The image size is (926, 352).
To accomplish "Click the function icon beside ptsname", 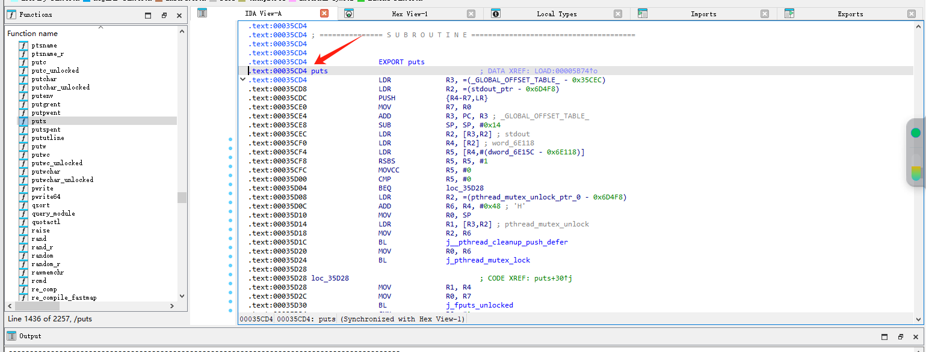I will coord(23,46).
